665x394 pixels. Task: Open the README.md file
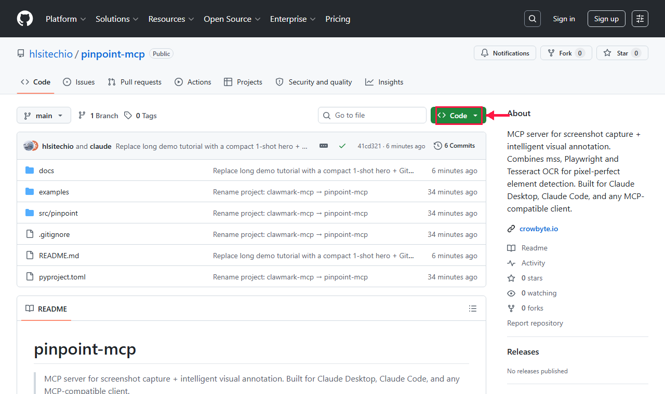pyautogui.click(x=59, y=255)
